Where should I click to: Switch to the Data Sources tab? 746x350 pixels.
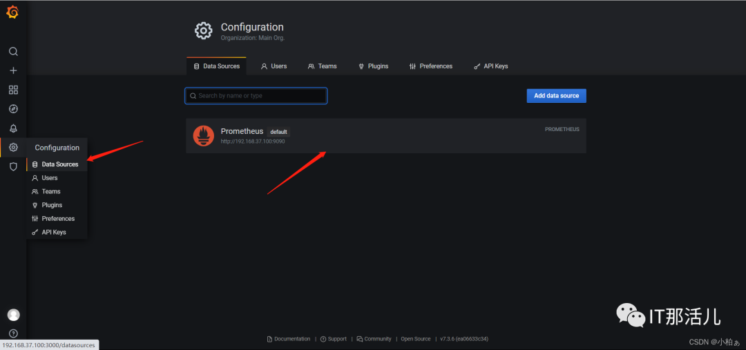click(x=216, y=66)
